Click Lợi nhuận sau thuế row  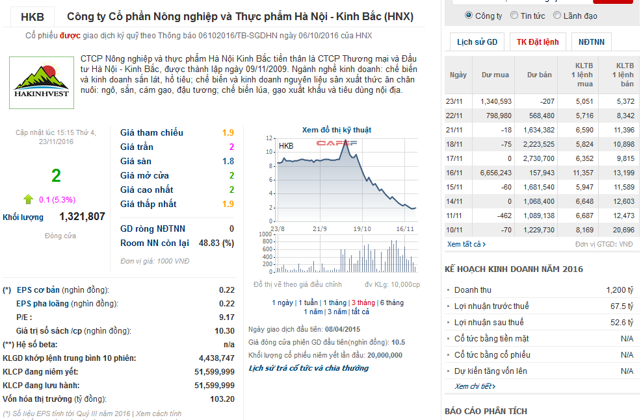pyautogui.click(x=542, y=322)
